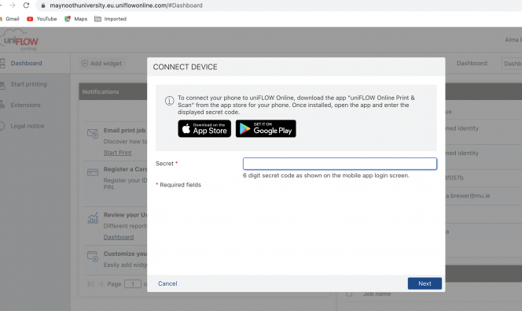Screen dimensions: 522x311
Task: Click the Notifications widget header
Action: (113, 91)
